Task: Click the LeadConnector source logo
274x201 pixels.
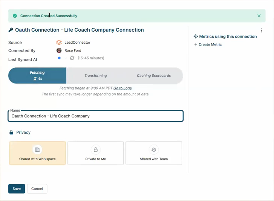Action: (x=59, y=43)
